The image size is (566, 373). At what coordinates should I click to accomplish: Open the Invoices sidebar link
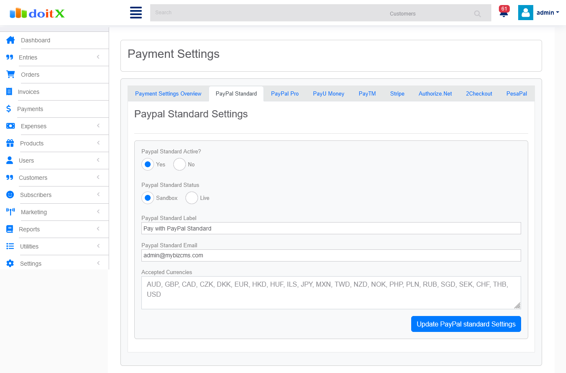pos(29,92)
